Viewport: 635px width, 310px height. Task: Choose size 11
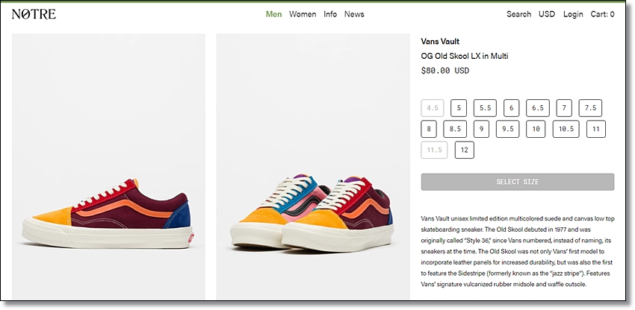pyautogui.click(x=596, y=129)
